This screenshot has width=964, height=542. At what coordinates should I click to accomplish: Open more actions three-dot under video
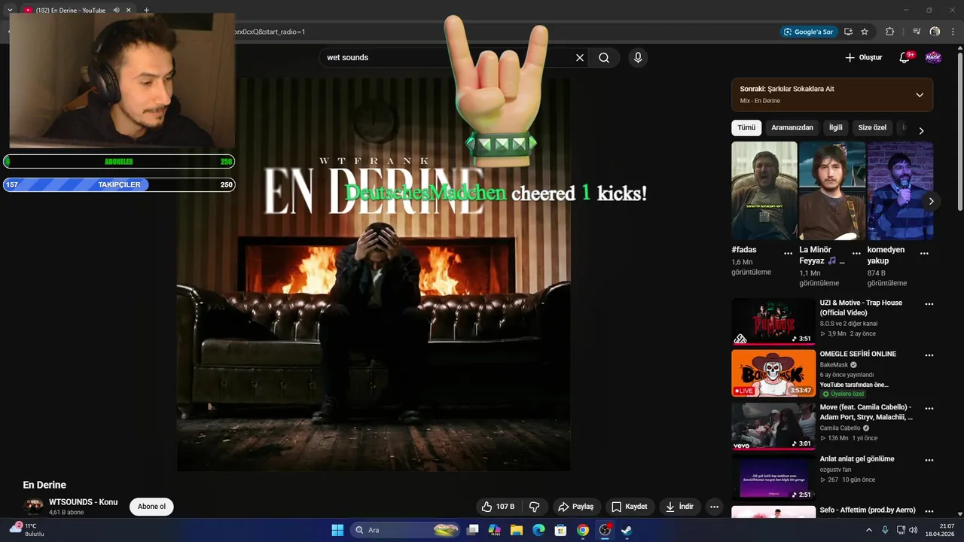pyautogui.click(x=714, y=507)
